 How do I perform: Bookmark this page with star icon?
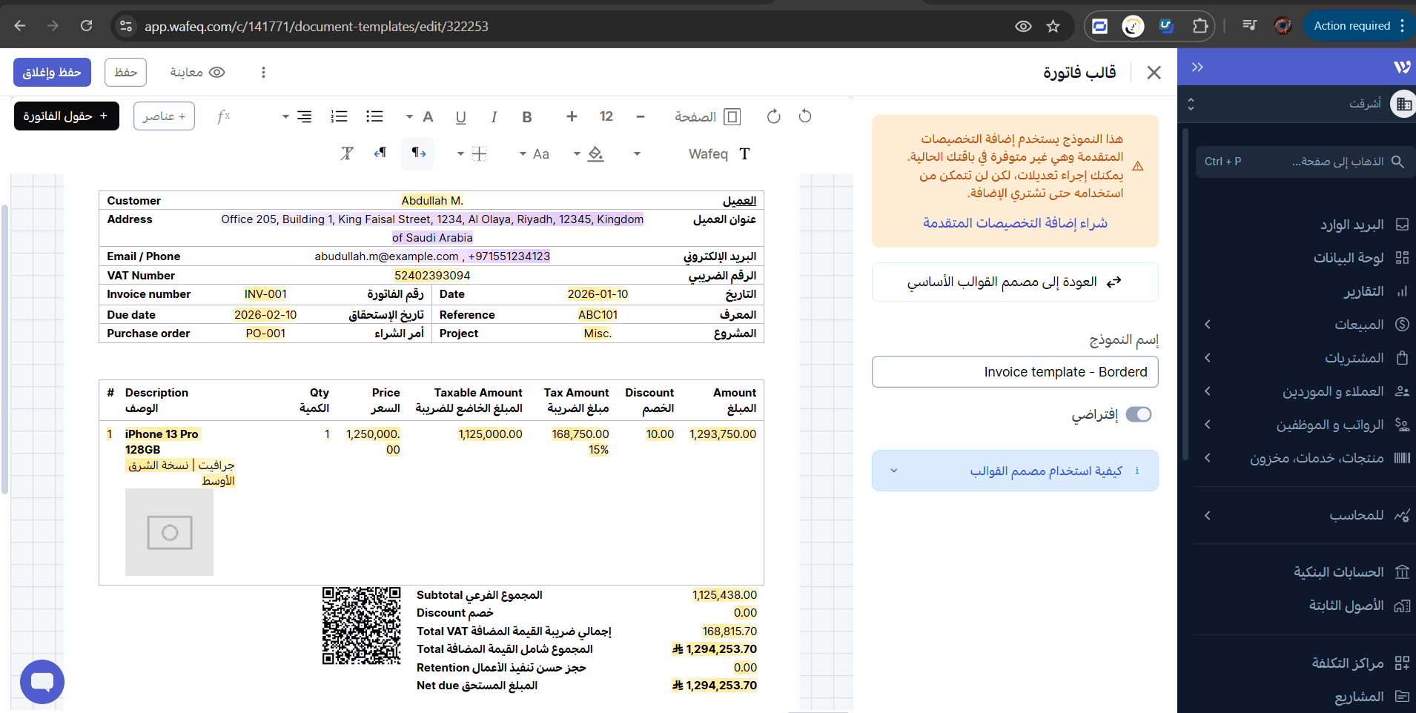click(x=1053, y=26)
